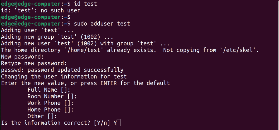
Task: Click the 'Enter the new value' instruction line
Action: [85, 83]
